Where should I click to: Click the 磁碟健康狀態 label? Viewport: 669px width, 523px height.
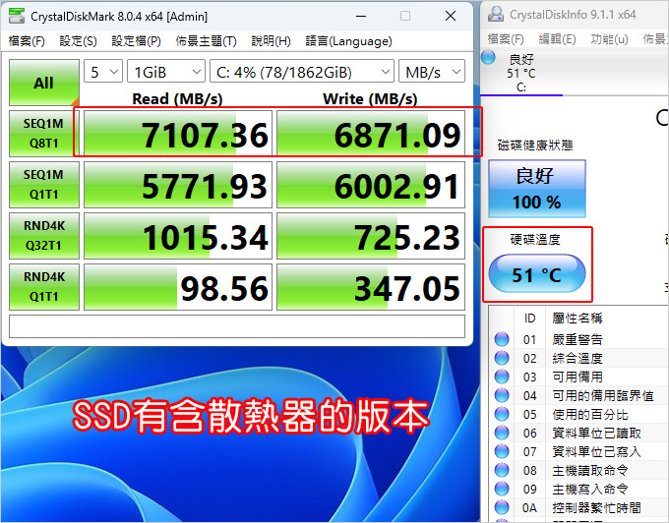tap(535, 145)
